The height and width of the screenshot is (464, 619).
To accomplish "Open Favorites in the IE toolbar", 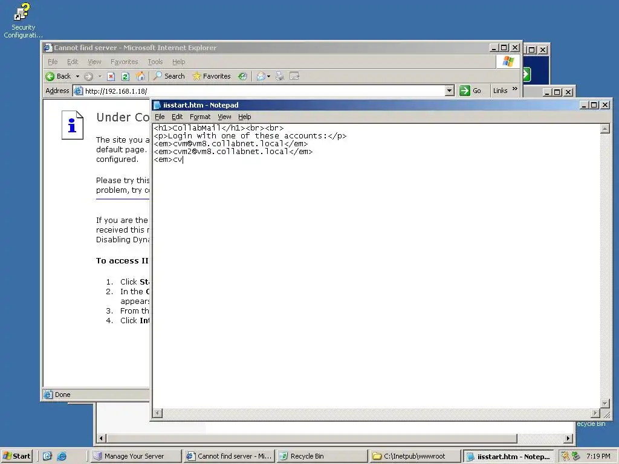I will pos(212,76).
